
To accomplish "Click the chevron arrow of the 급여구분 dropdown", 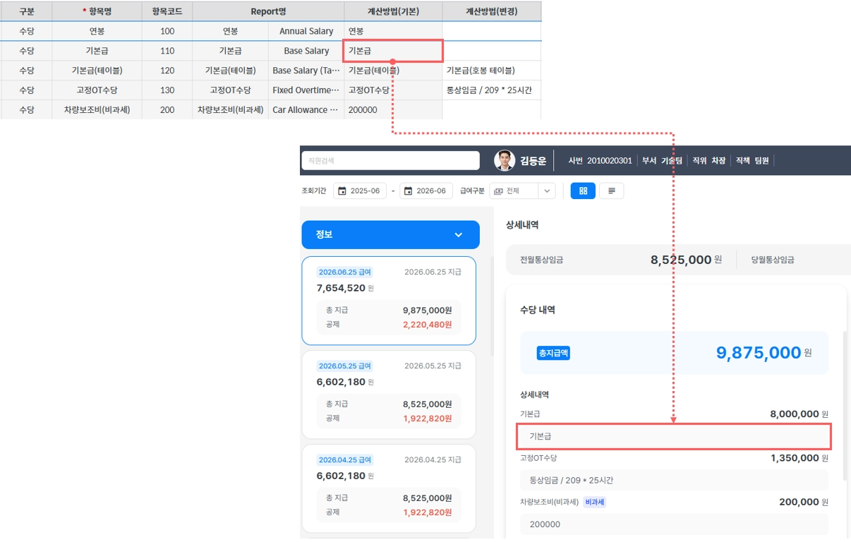I will (546, 191).
